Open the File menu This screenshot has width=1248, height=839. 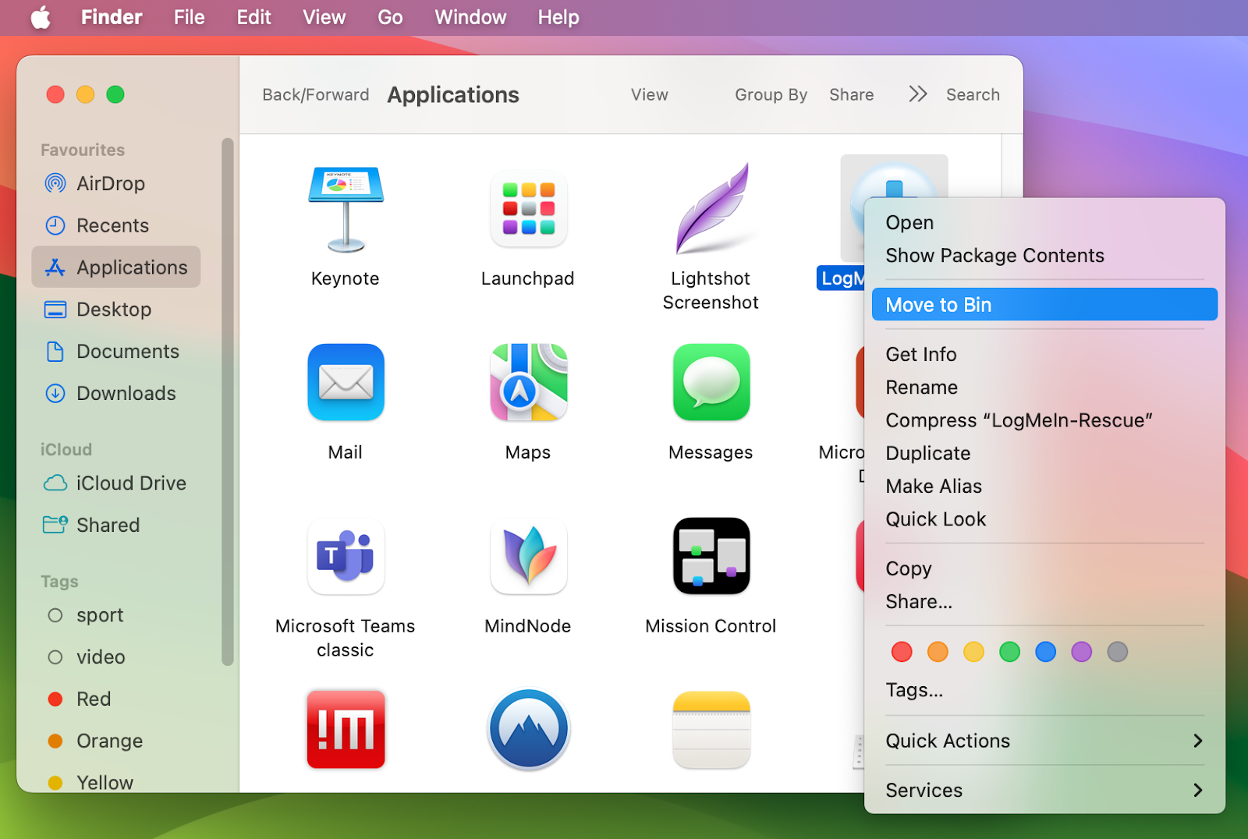click(190, 17)
